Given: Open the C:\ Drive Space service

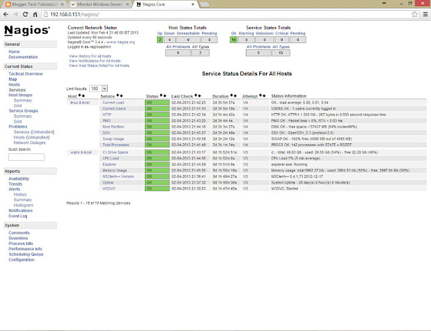Looking at the screenshot, I should point(115,152).
